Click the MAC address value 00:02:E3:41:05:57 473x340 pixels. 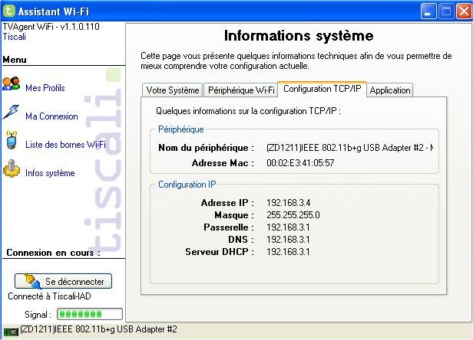pos(300,163)
